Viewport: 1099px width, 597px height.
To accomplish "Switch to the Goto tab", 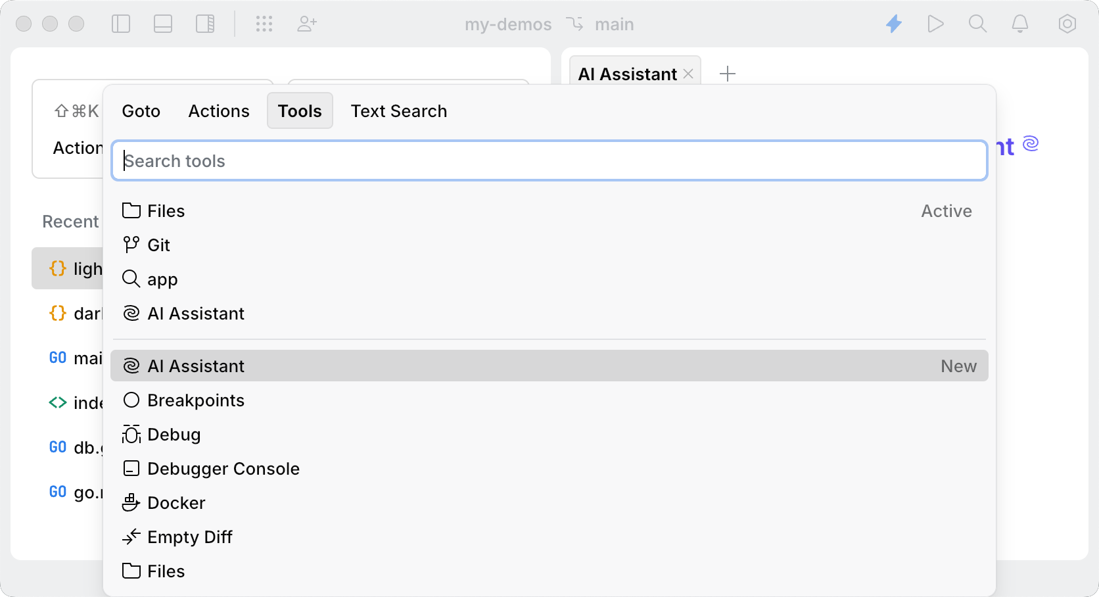I will pyautogui.click(x=141, y=110).
